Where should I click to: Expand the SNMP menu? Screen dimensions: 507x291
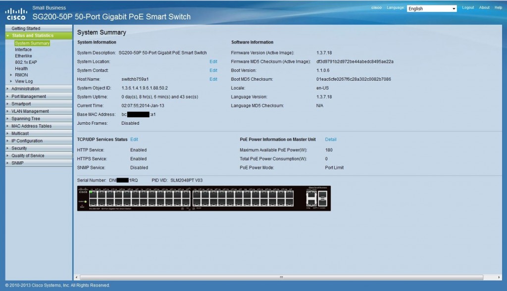39,163
